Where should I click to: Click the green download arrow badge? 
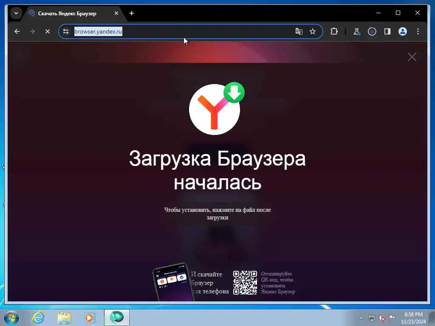coord(234,93)
